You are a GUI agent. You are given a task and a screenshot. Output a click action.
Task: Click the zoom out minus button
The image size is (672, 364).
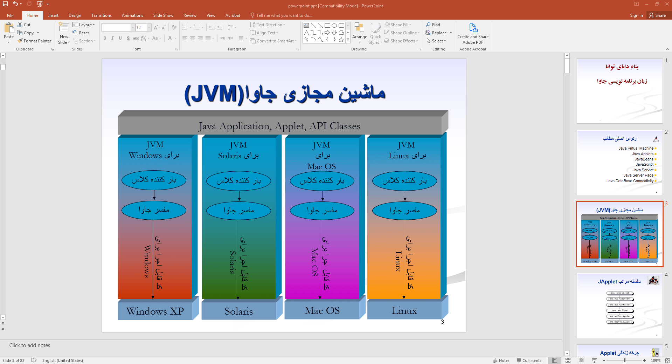click(604, 360)
